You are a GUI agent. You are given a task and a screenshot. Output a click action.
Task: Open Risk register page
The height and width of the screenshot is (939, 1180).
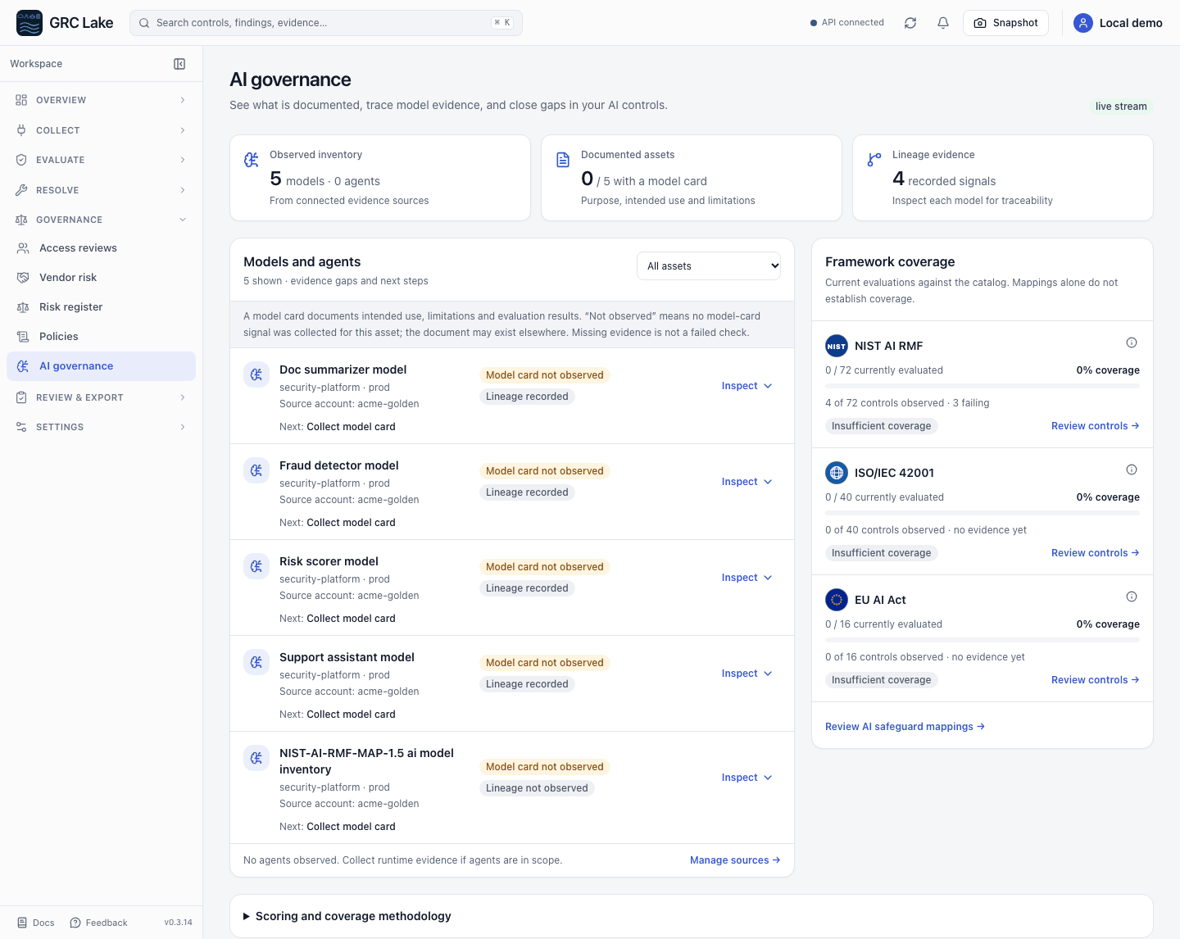101,307
